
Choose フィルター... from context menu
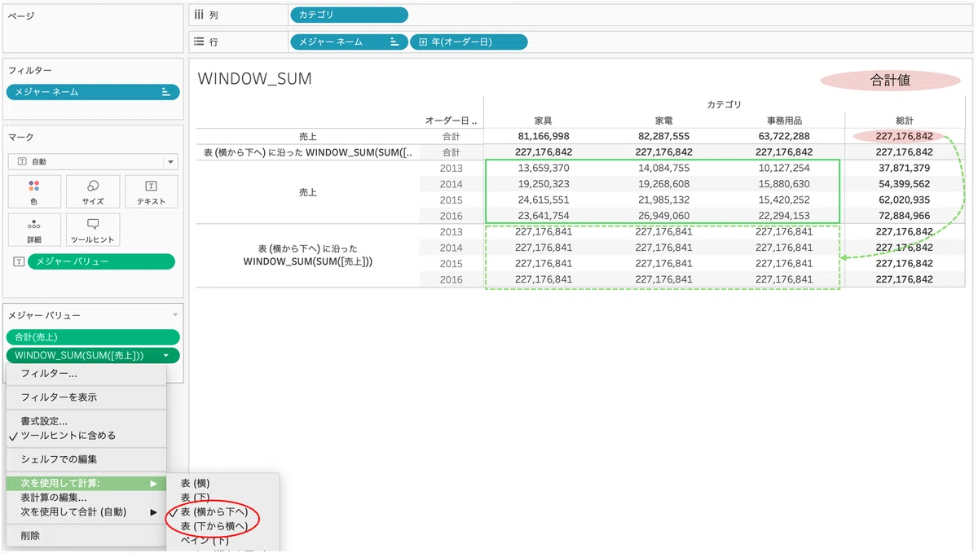(86, 374)
